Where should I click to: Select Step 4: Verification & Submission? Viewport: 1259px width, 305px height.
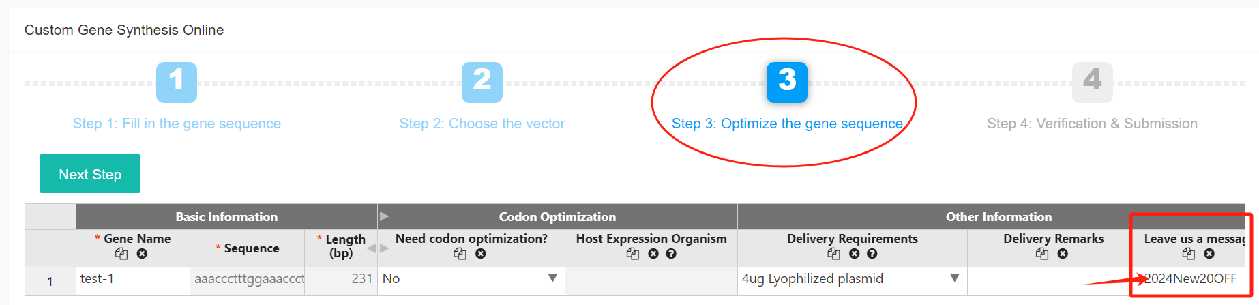[1092, 124]
